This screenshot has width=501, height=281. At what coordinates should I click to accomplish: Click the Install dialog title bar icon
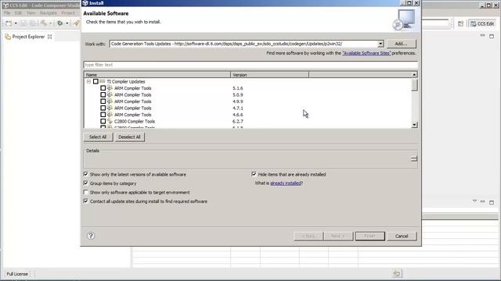click(85, 3)
